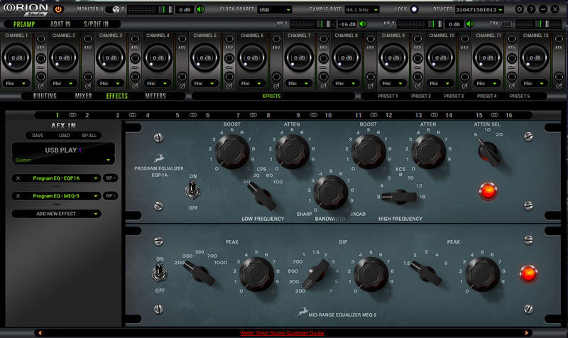The width and height of the screenshot is (568, 338).
Task: Link effect channels 15 and 16
Action: 494,115
